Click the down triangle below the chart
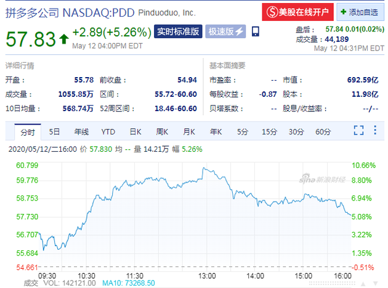 pos(376,284)
